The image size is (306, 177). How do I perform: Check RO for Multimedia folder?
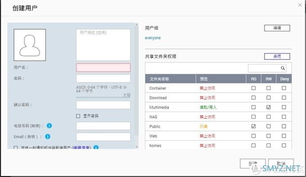click(x=253, y=107)
